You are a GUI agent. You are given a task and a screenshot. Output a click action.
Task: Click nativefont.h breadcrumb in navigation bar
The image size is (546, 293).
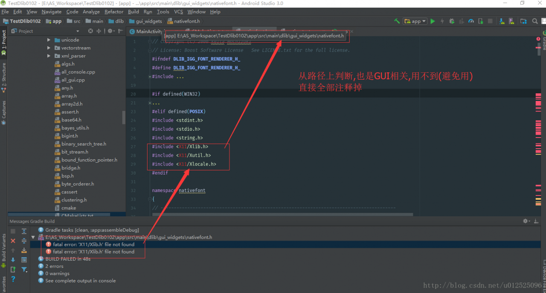point(184,21)
